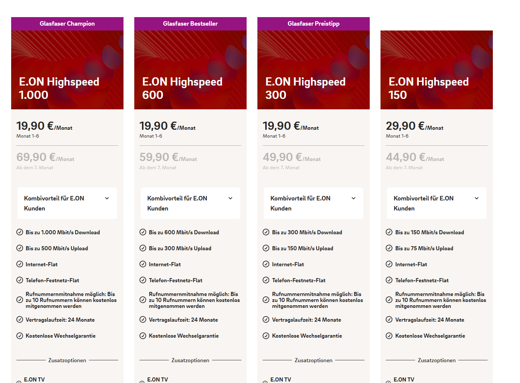This screenshot has width=520, height=383.
Task: Click Telefon-Festnetz-Flat check icon in Highspeed 1.000 card
Action: coord(20,280)
